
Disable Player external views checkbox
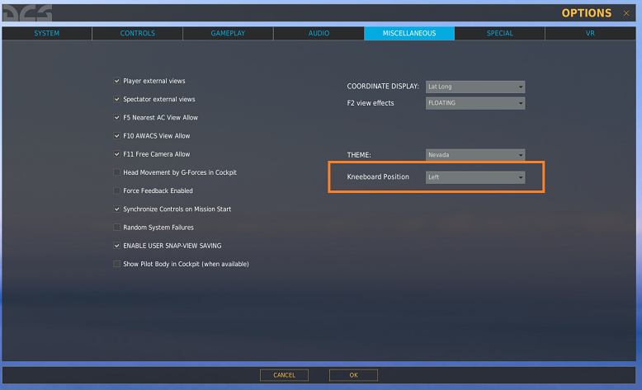[x=117, y=82]
